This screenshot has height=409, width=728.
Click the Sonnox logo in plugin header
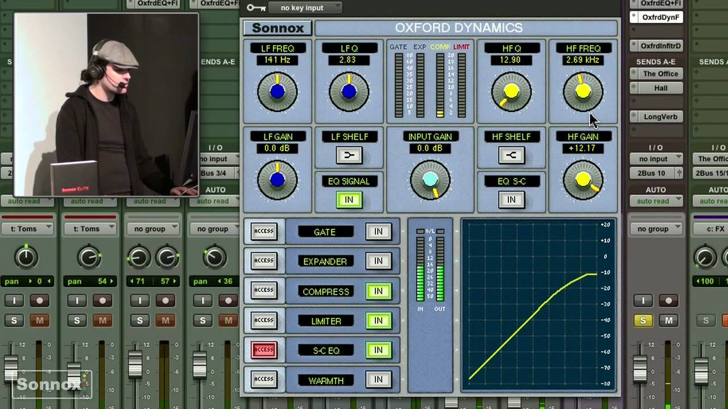[278, 28]
